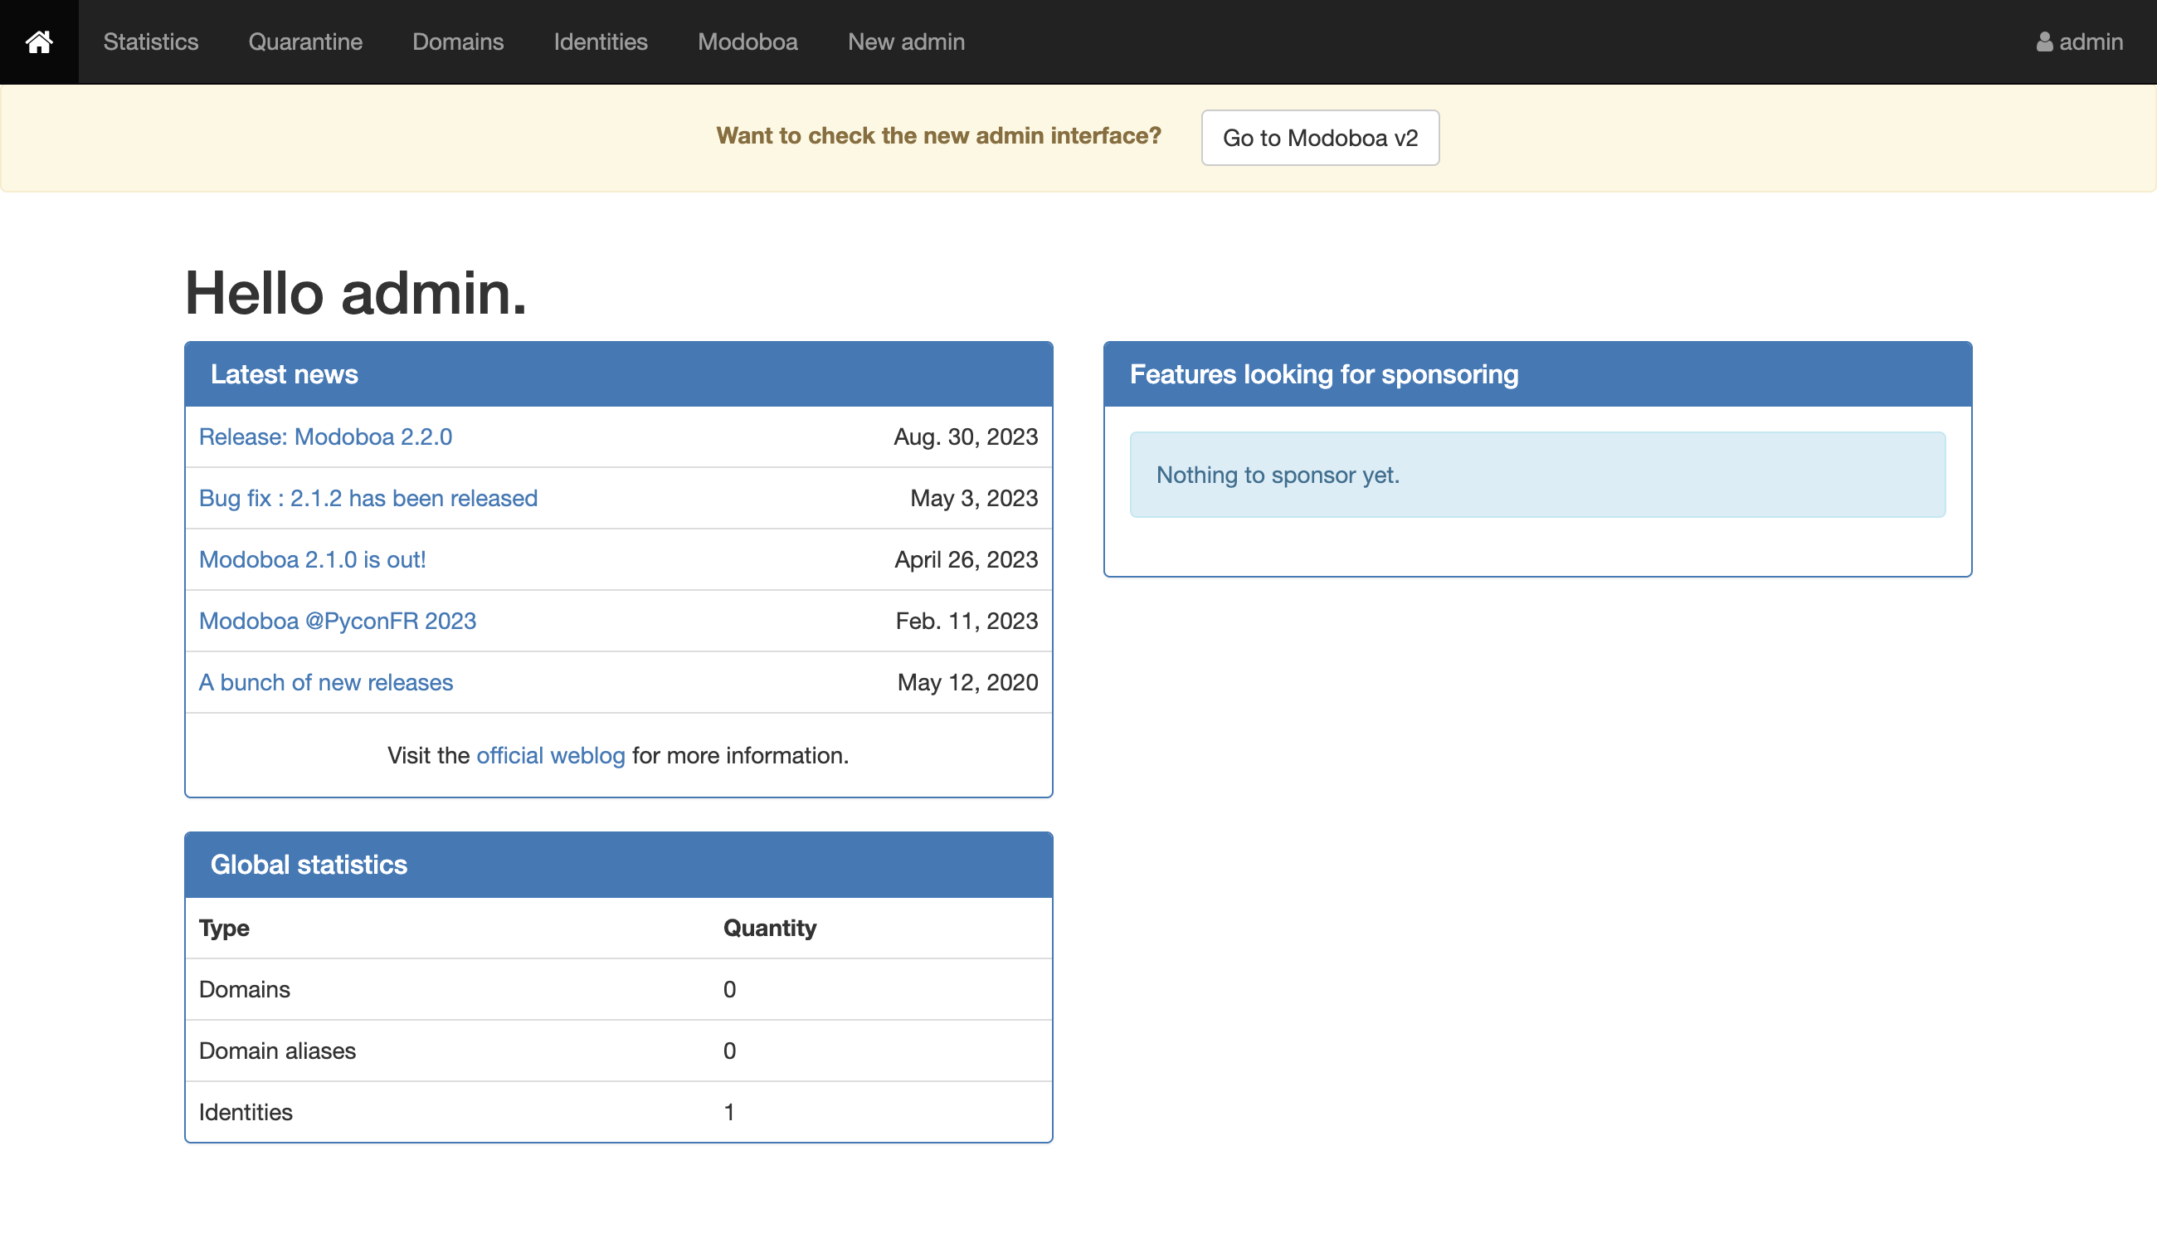Open the Statistics menu item
2157x1258 pixels.
coord(151,42)
